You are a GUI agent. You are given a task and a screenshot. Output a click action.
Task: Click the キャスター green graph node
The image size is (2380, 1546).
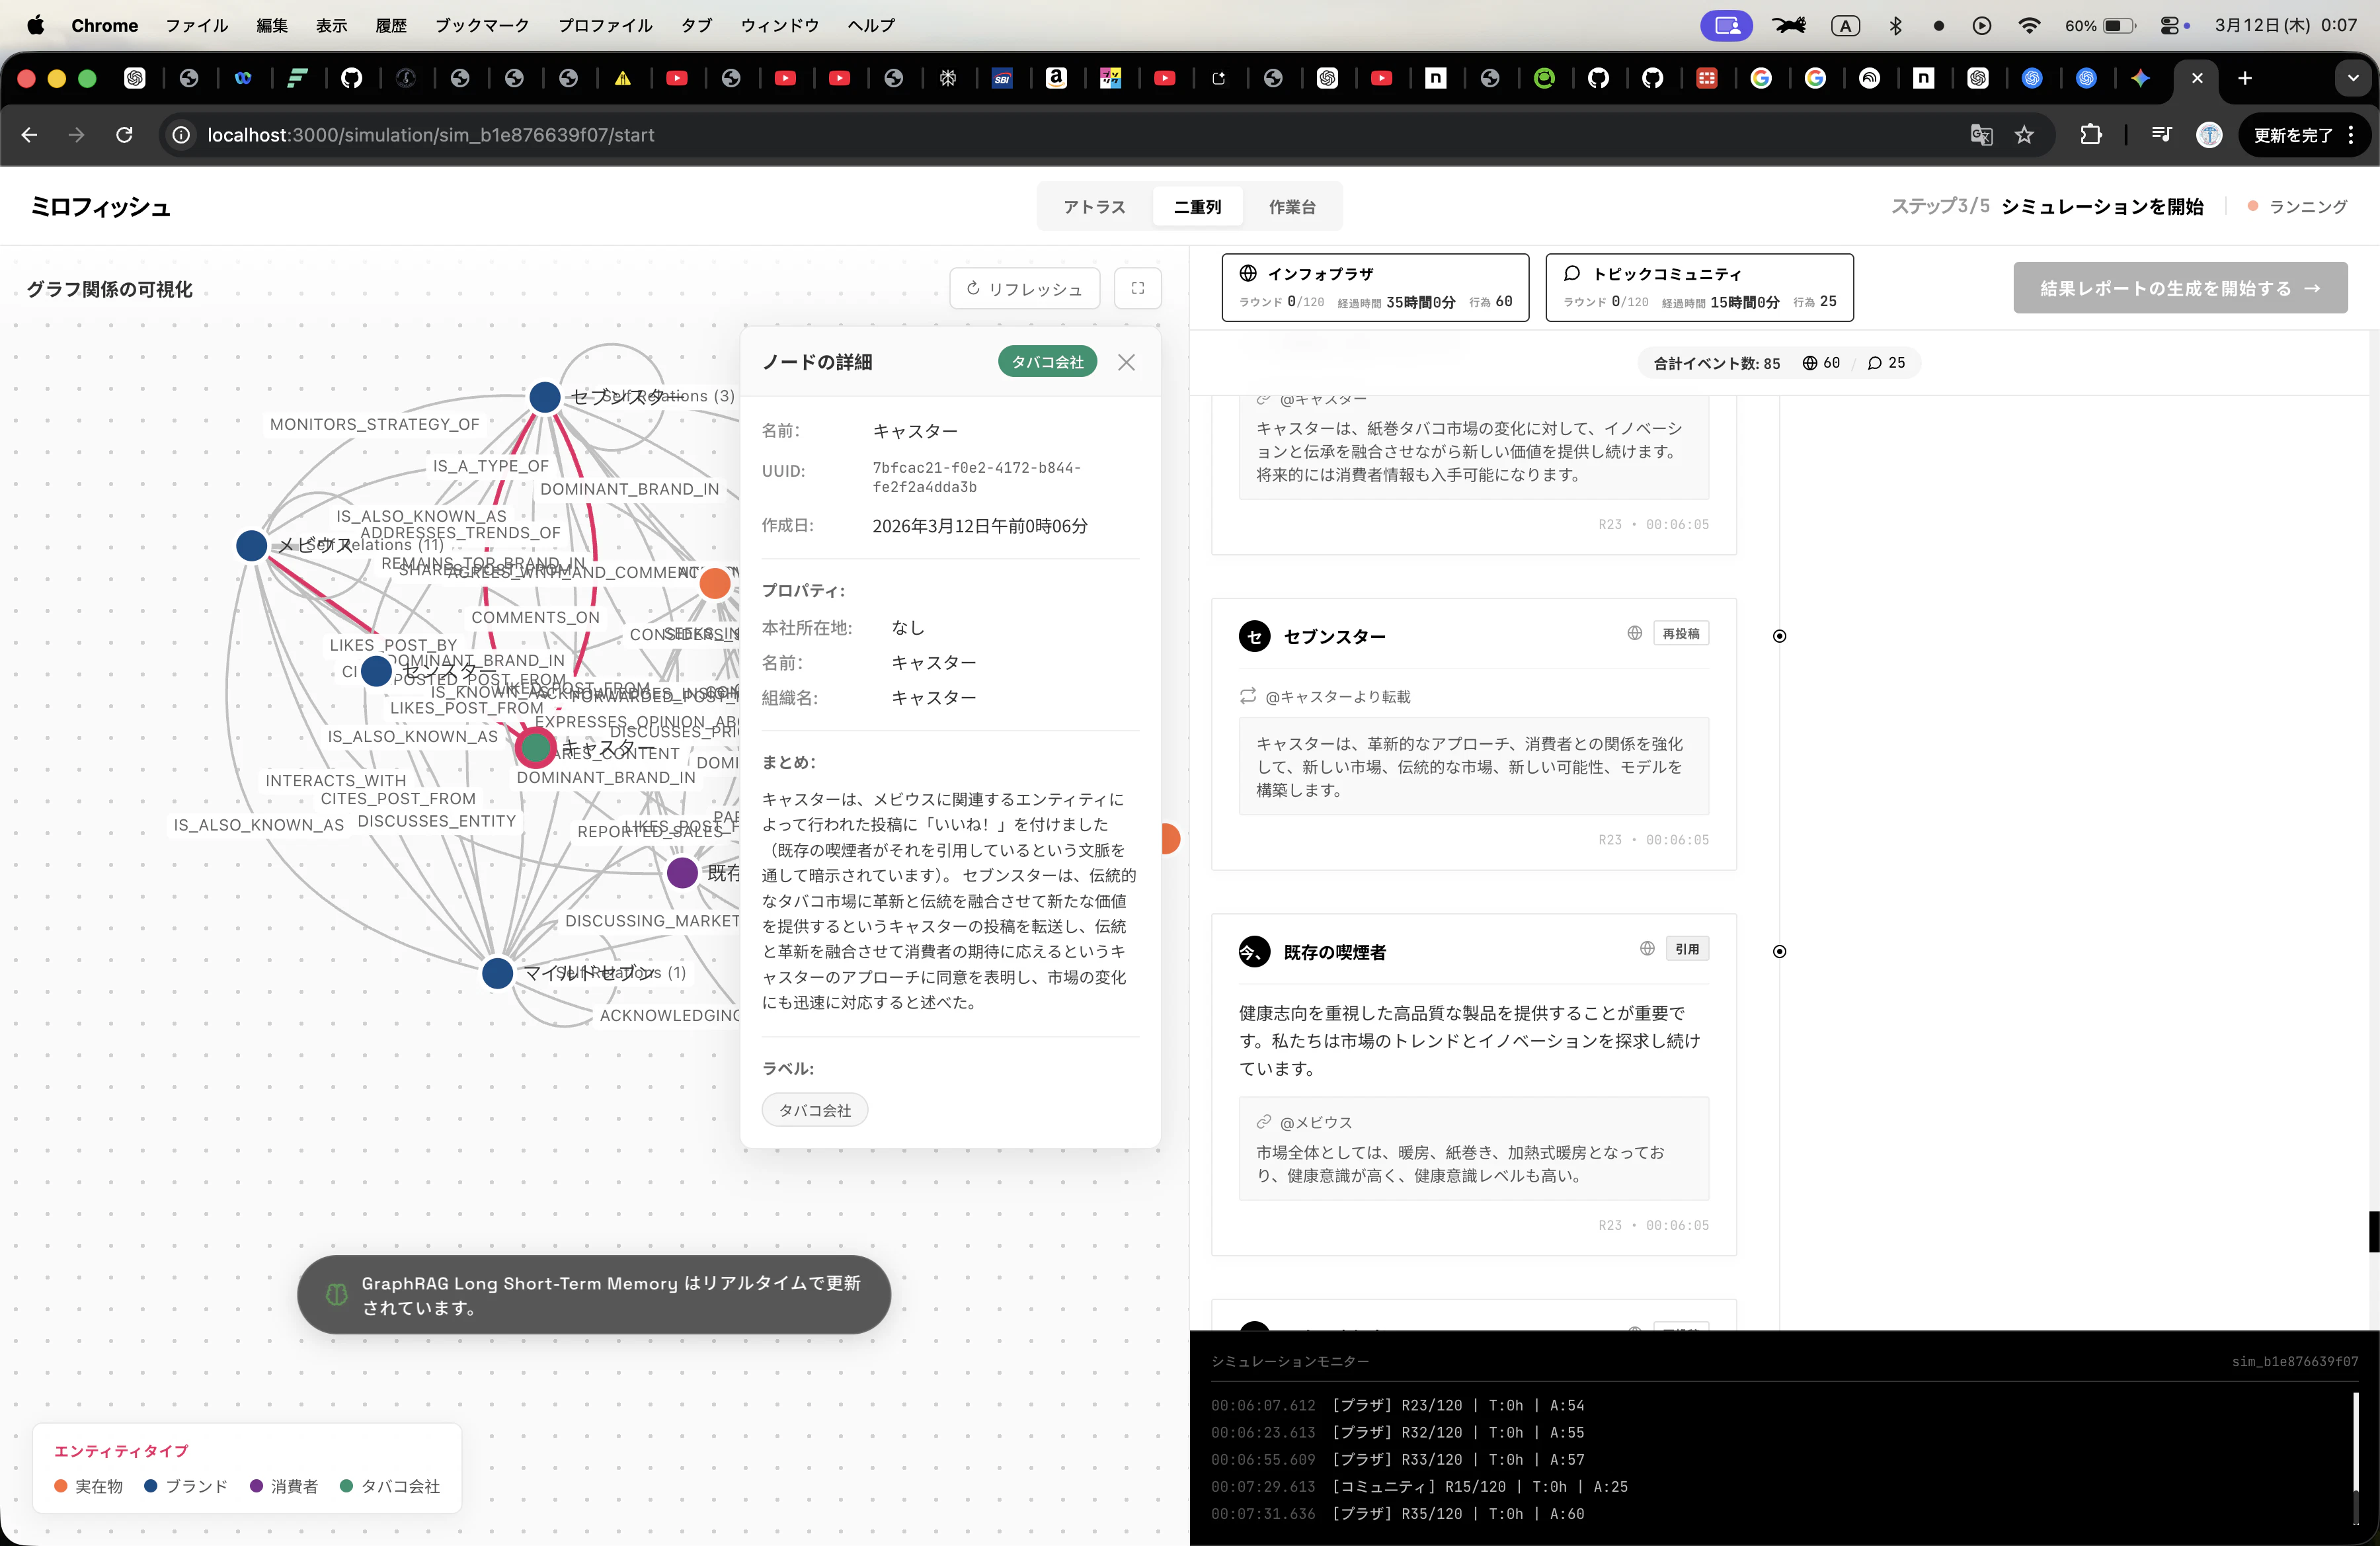535,747
